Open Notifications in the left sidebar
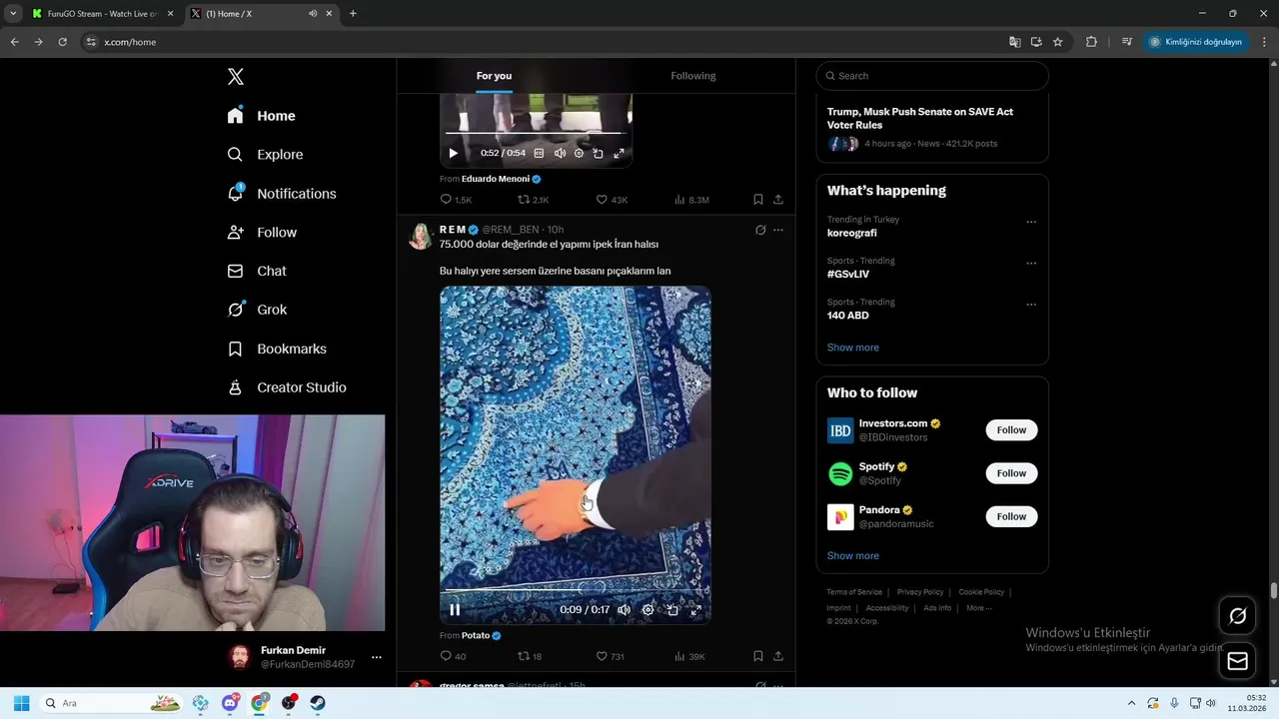The width and height of the screenshot is (1279, 719). click(x=282, y=194)
